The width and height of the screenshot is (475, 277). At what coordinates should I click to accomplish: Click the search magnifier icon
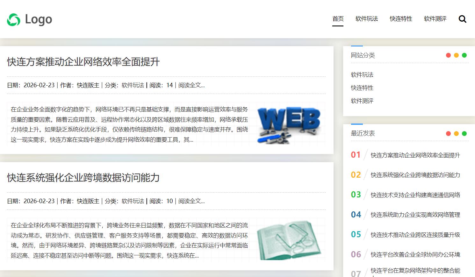point(462,19)
